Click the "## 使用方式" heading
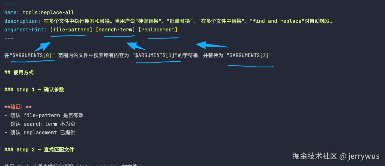The height and width of the screenshot is (166, 385). click(19, 72)
